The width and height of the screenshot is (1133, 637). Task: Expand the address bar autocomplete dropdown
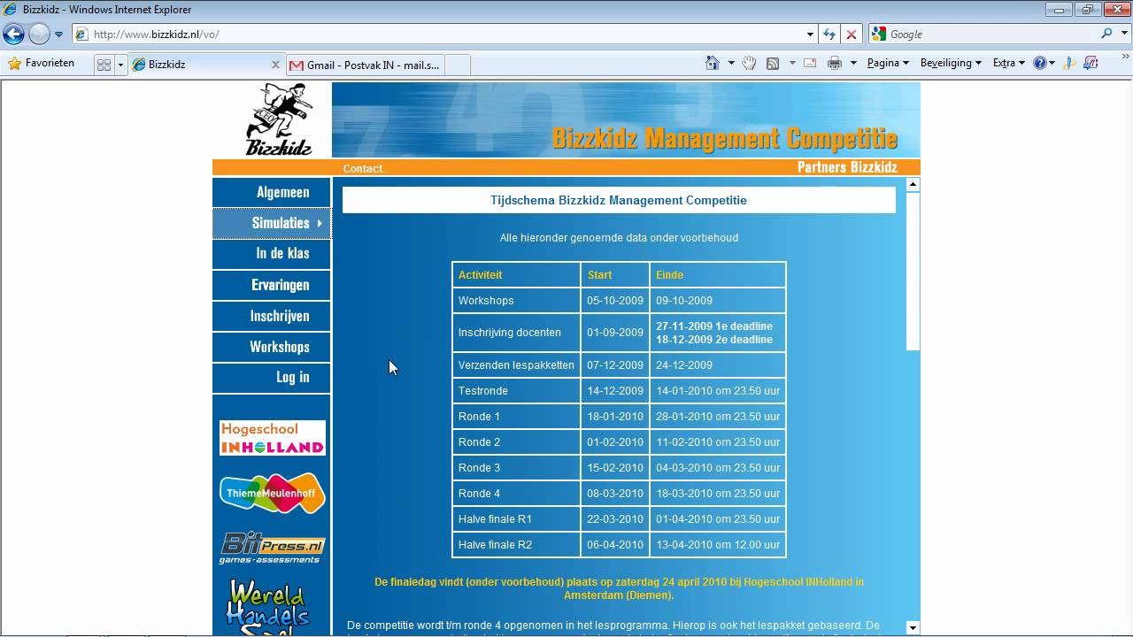coord(810,35)
